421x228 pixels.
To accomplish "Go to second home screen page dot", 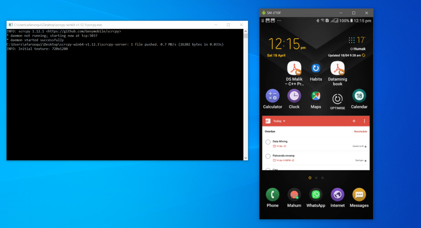I will [x=316, y=178].
